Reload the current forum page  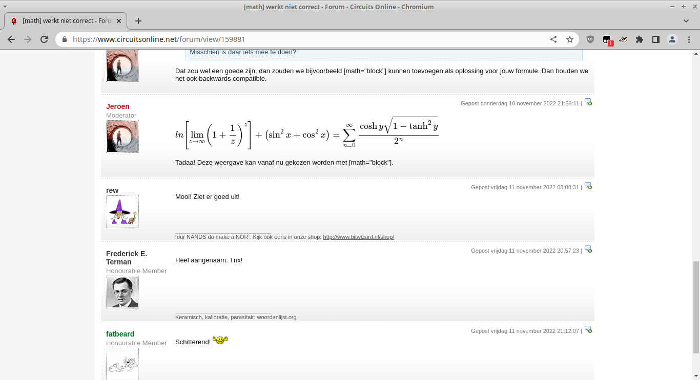pos(44,39)
